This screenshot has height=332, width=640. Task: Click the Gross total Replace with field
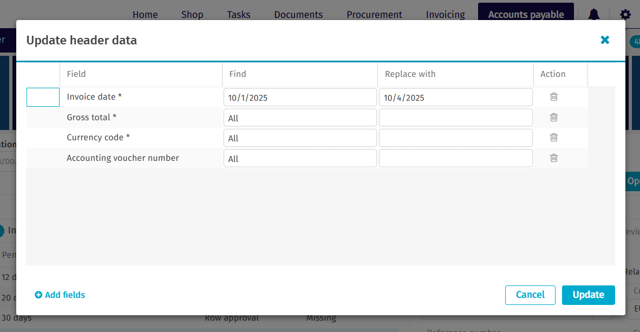coord(455,118)
